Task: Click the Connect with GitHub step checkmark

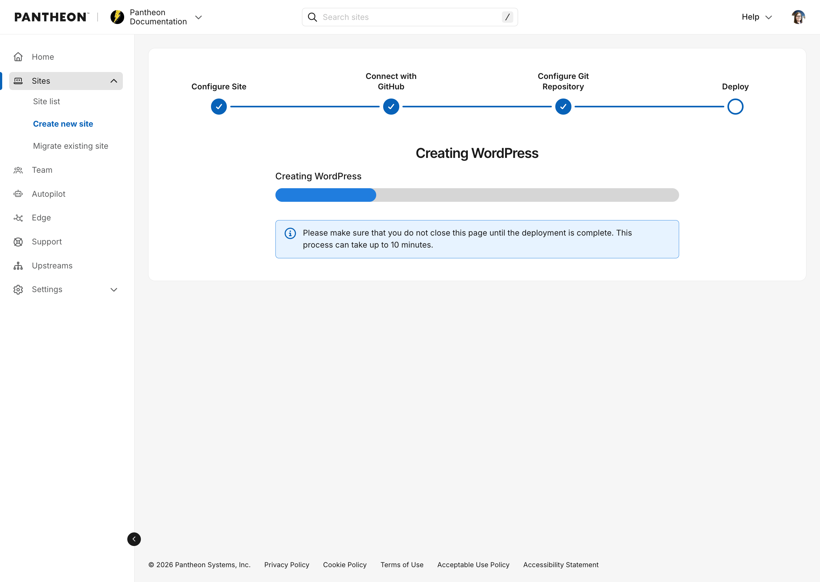Action: pyautogui.click(x=391, y=106)
